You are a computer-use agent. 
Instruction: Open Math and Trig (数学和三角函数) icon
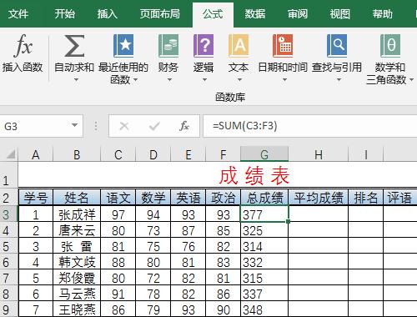tap(390, 45)
